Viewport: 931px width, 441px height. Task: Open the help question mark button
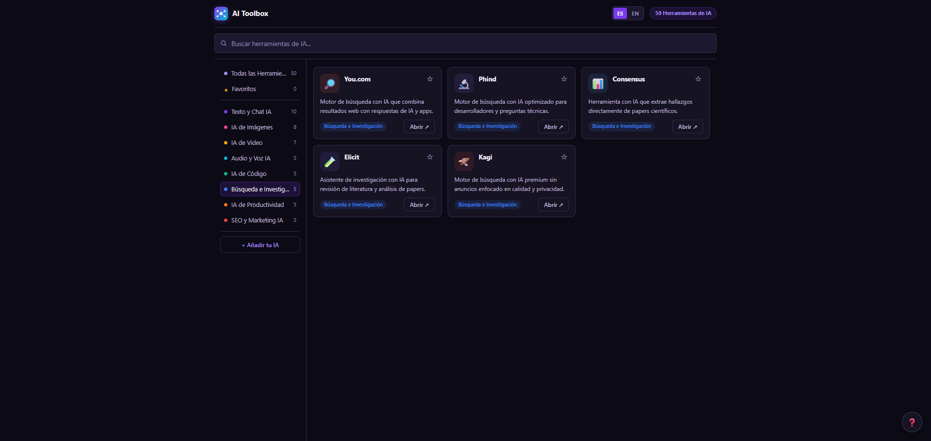click(x=912, y=422)
